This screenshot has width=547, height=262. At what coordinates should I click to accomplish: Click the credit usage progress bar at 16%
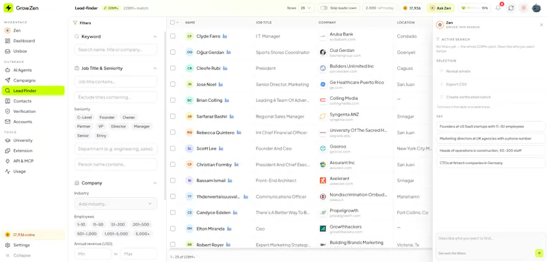pyautogui.click(x=474, y=8)
